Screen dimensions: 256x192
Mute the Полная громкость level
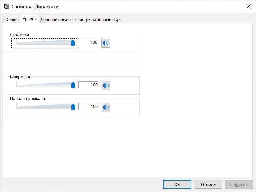pos(106,107)
